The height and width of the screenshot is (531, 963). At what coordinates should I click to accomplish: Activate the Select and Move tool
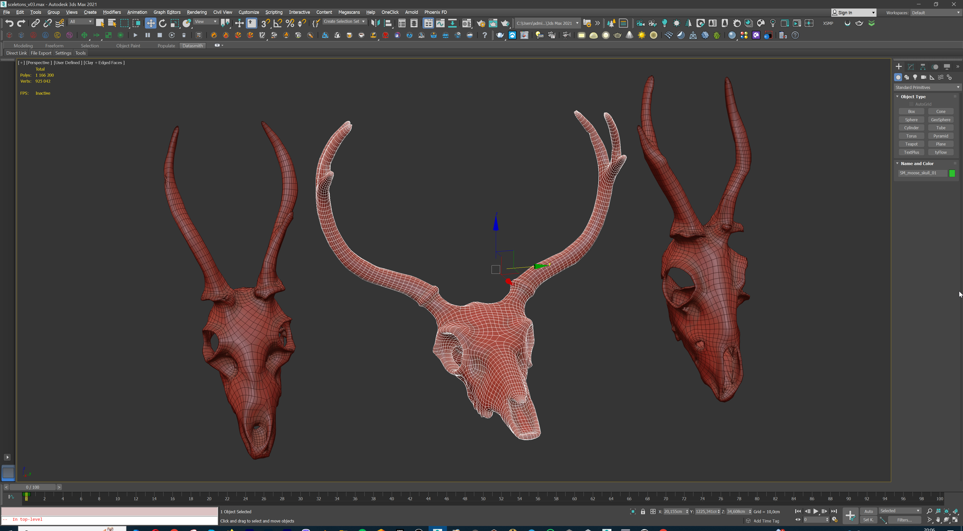coord(150,23)
